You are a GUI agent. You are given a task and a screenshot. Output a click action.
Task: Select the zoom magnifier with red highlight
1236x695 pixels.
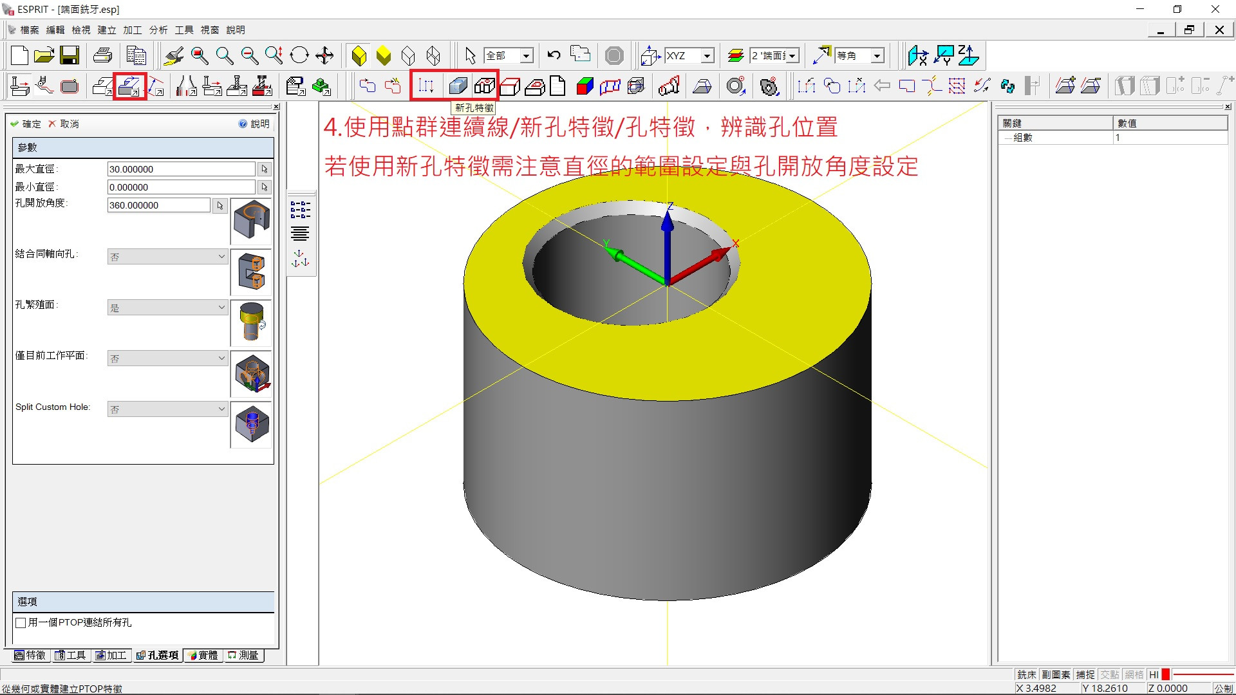(200, 56)
